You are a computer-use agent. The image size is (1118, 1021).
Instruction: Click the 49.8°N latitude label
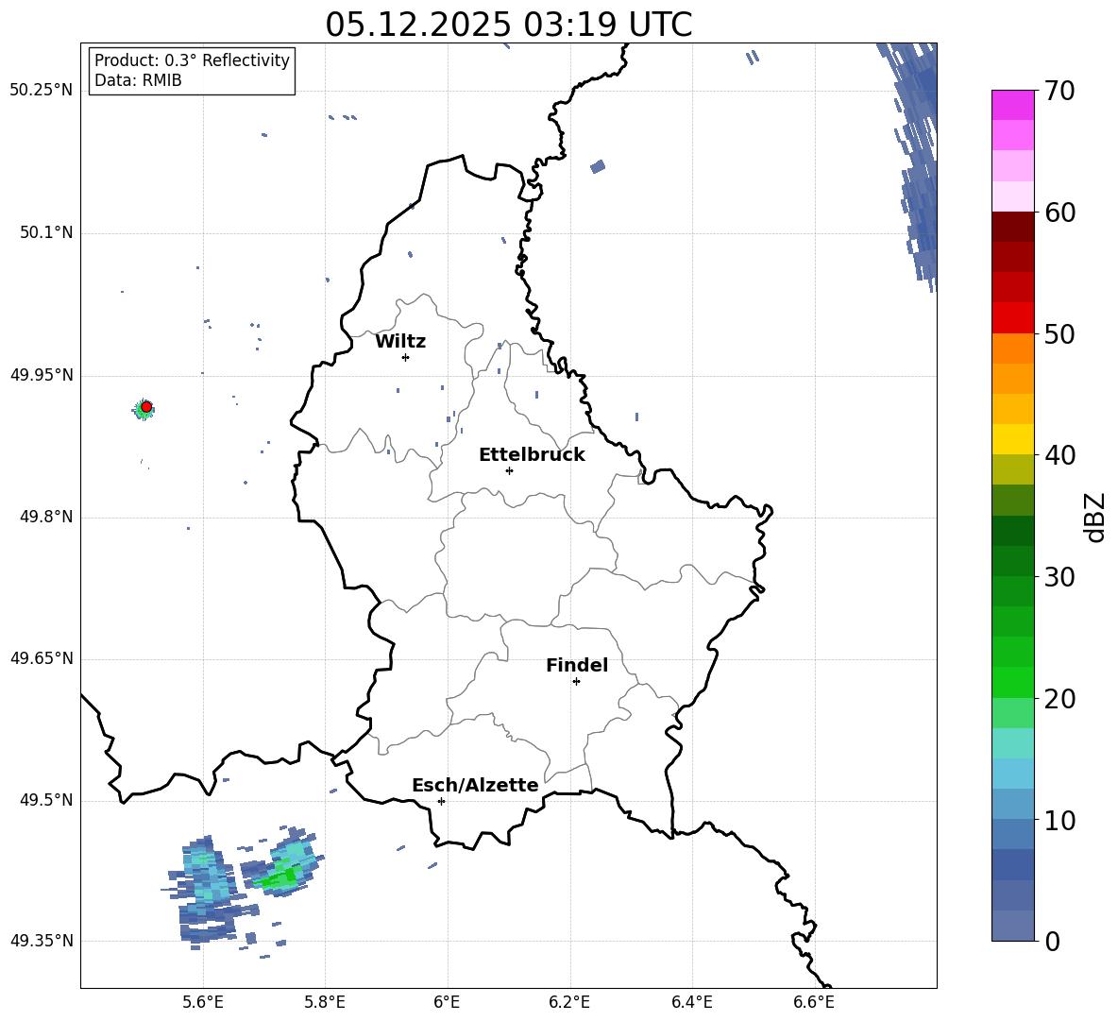click(46, 517)
